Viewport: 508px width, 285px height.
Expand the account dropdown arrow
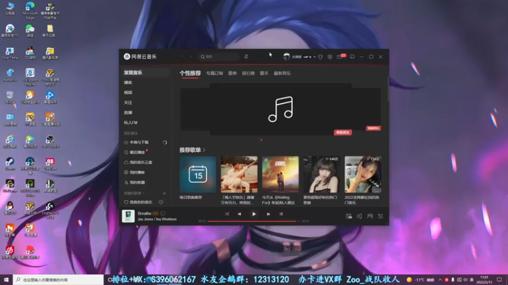(314, 57)
